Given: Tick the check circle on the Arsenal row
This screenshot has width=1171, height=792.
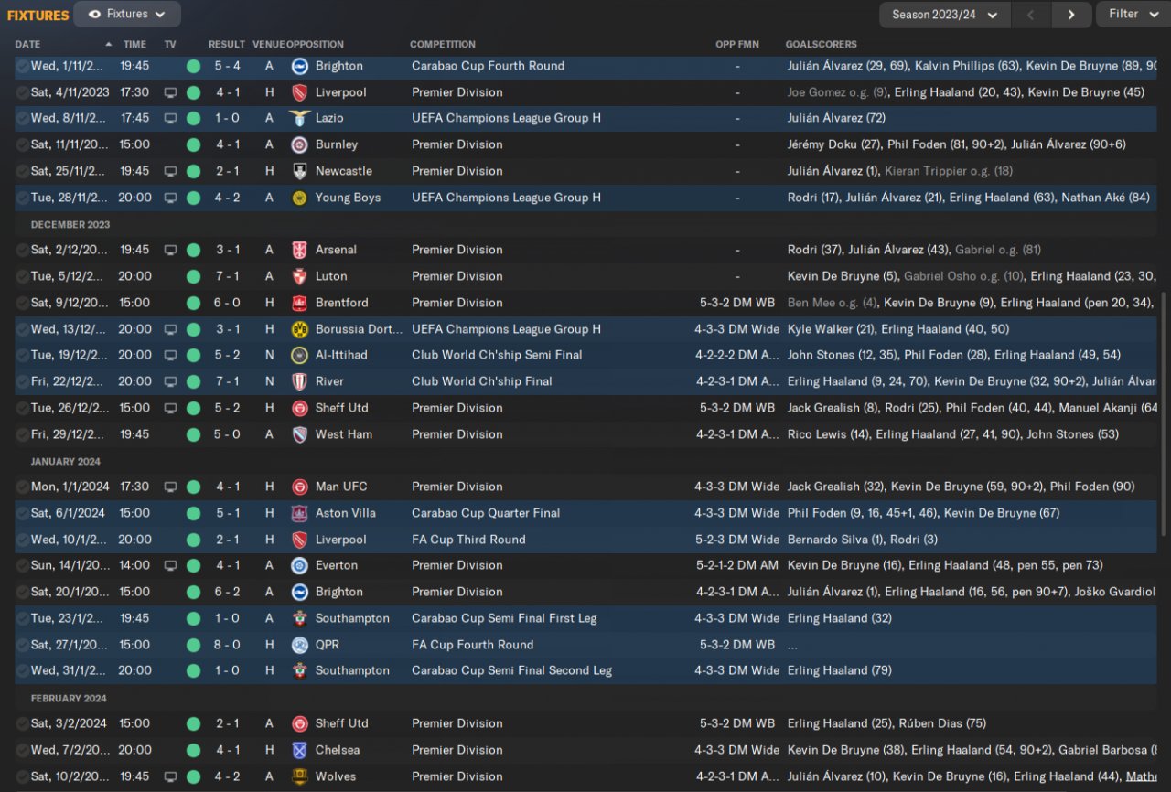Looking at the screenshot, I should coord(22,250).
